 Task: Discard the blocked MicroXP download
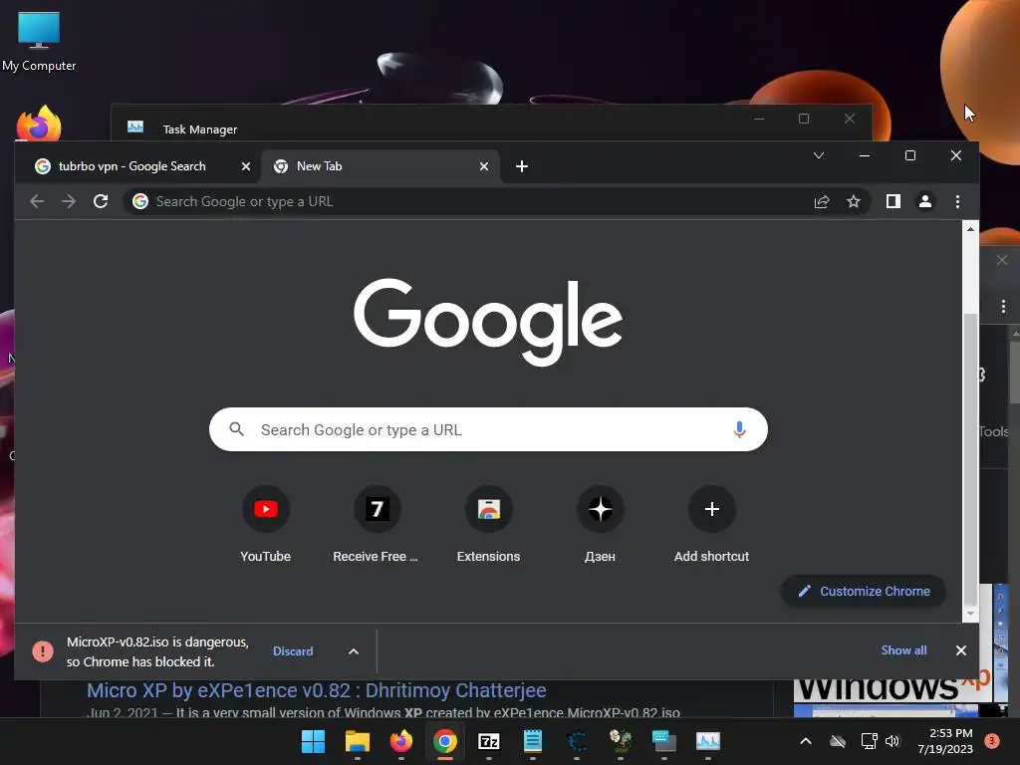(293, 651)
